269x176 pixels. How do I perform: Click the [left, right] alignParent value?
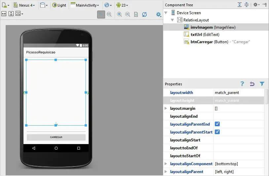point(224,172)
